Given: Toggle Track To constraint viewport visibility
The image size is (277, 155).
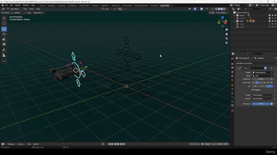Looking at the screenshot, I should 265,68.
